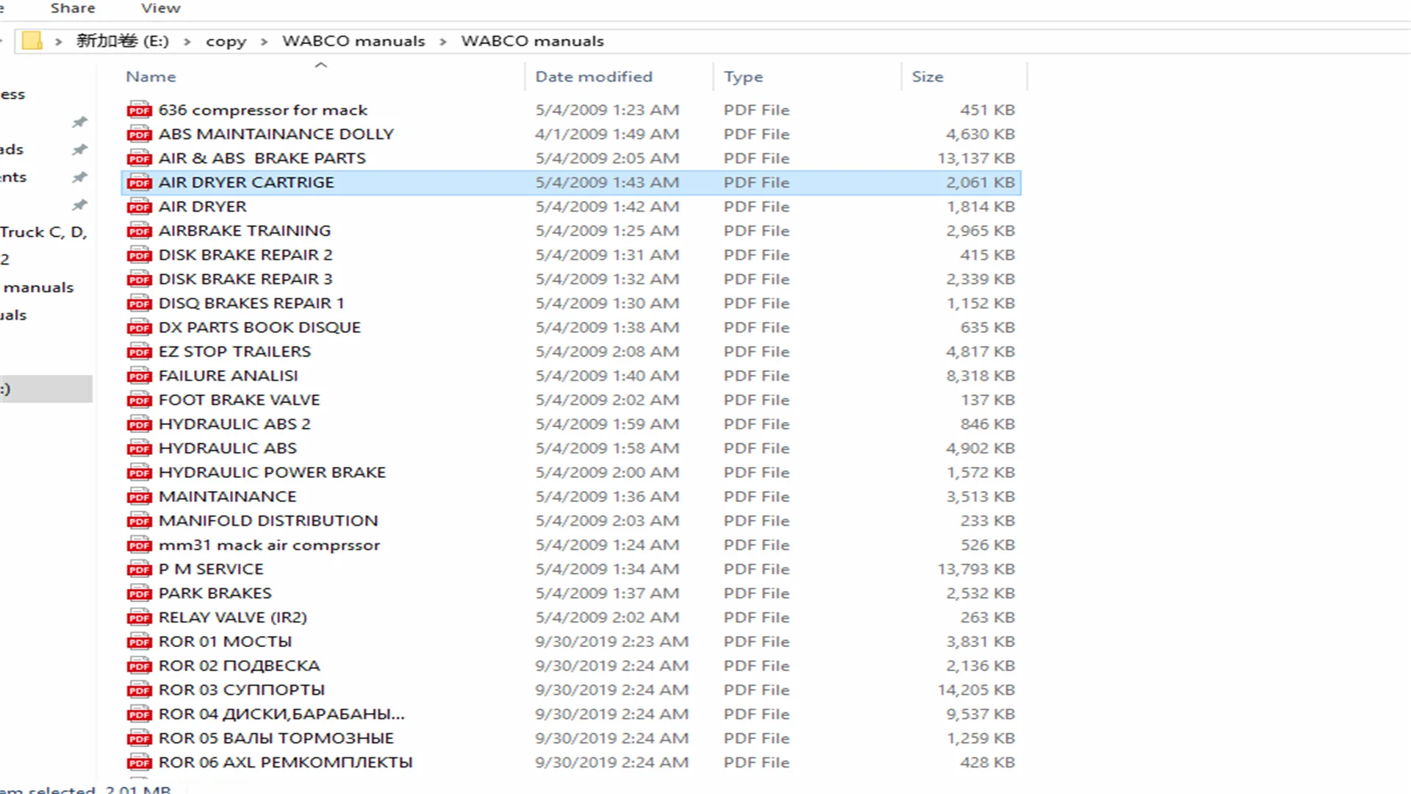
Task: Select 'Truck C, D,' in navigation pane
Action: pos(44,232)
